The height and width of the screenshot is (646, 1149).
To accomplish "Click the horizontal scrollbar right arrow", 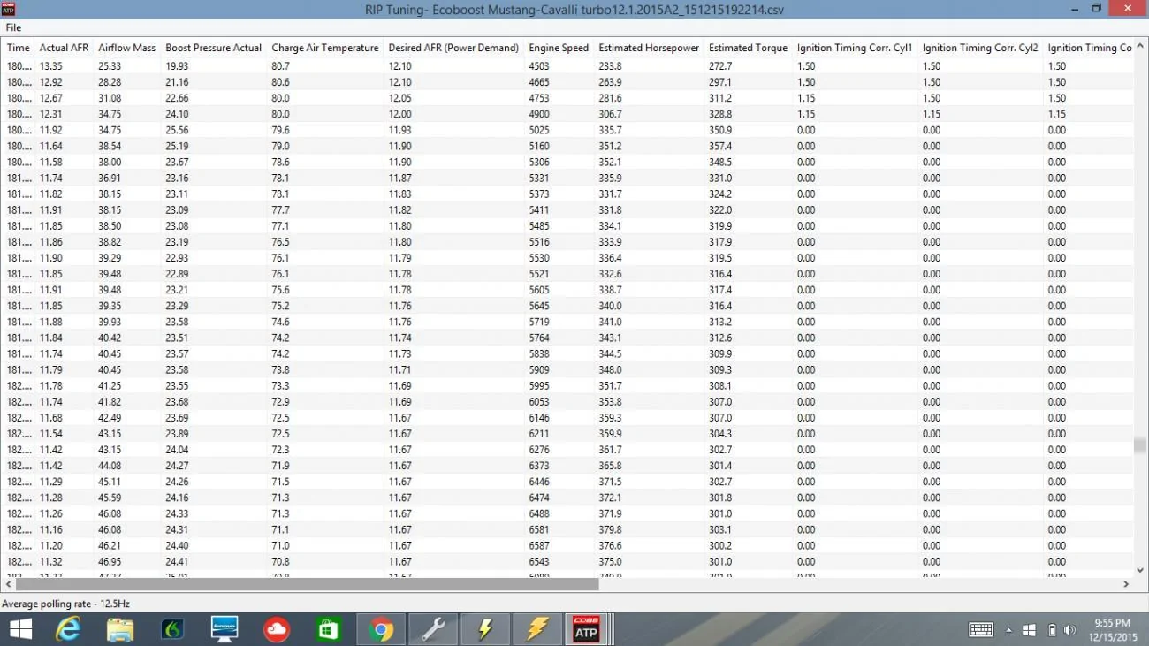I will click(x=1126, y=584).
